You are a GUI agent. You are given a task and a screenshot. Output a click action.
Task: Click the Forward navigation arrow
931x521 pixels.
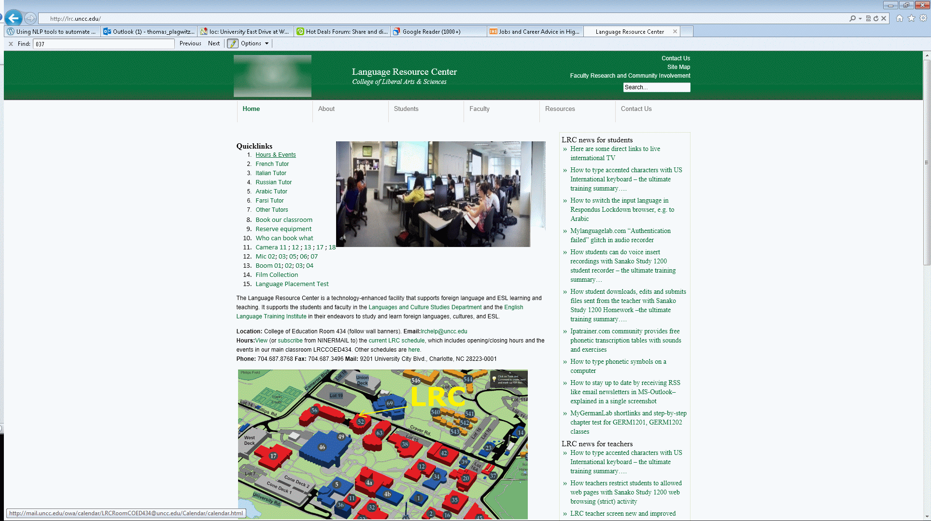pos(30,18)
